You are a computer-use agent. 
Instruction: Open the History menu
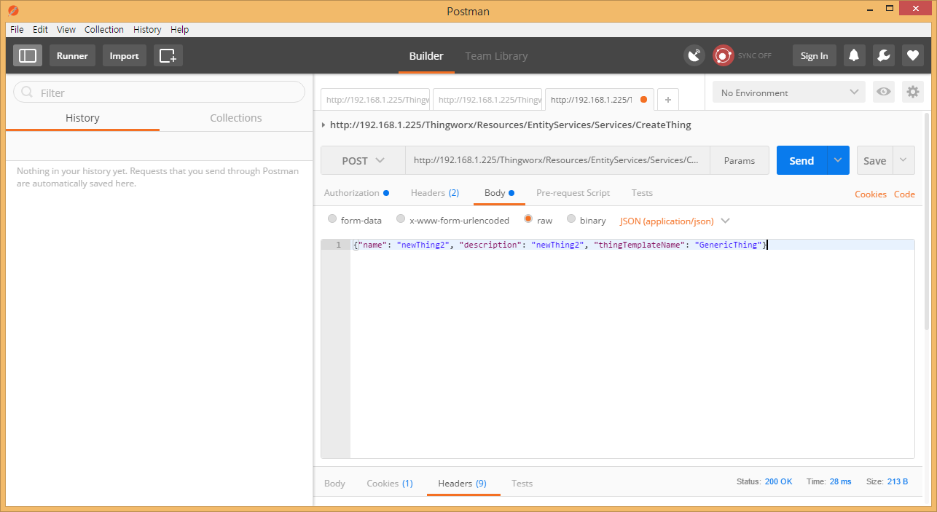tap(147, 29)
